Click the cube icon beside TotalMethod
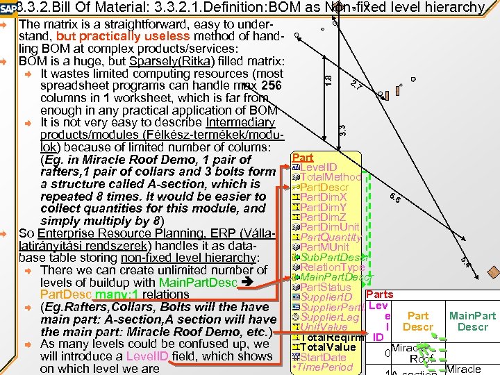Screen dimensions: 500x375 pyautogui.click(x=296, y=177)
